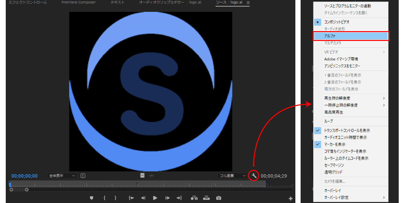Switch to the テキスト tab
406x203 pixels.
pos(117,2)
